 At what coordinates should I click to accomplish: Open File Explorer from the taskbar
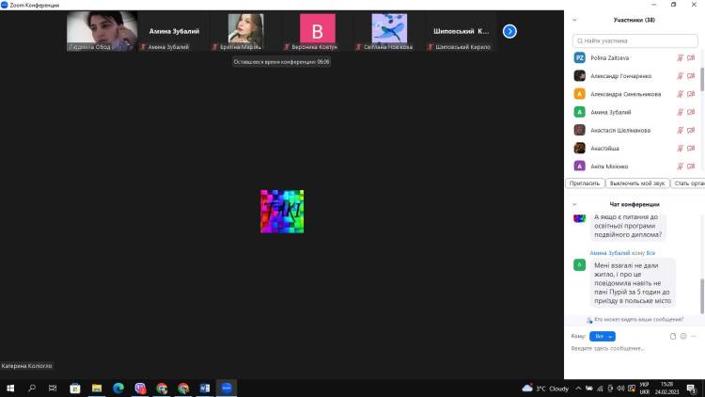click(x=97, y=388)
